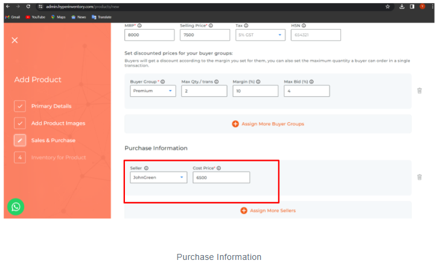Open browser side panel icon

coord(412,7)
